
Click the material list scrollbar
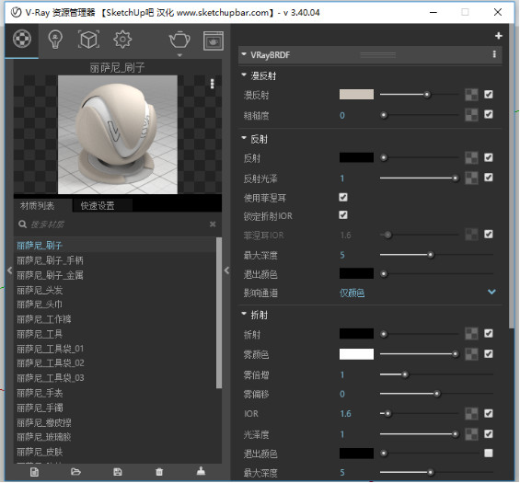[218, 312]
